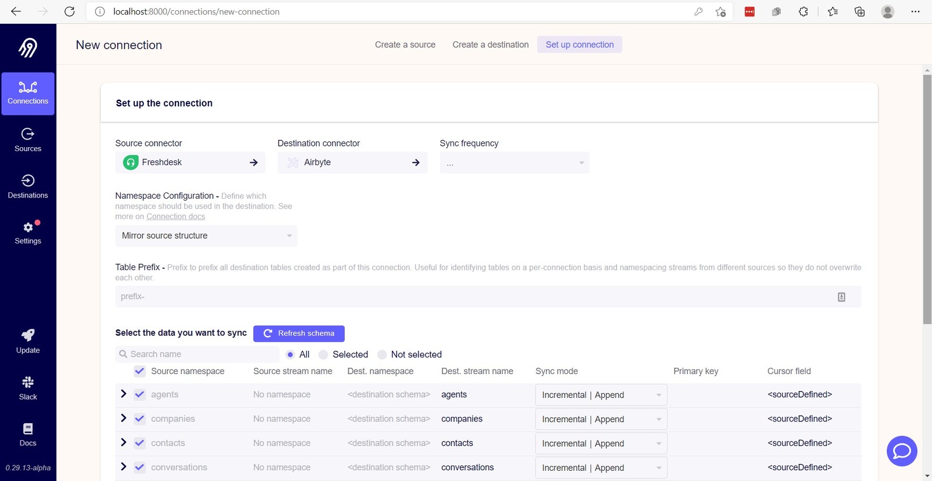Click sourceDefined cursor for companies row
The width and height of the screenshot is (932, 481).
(800, 419)
